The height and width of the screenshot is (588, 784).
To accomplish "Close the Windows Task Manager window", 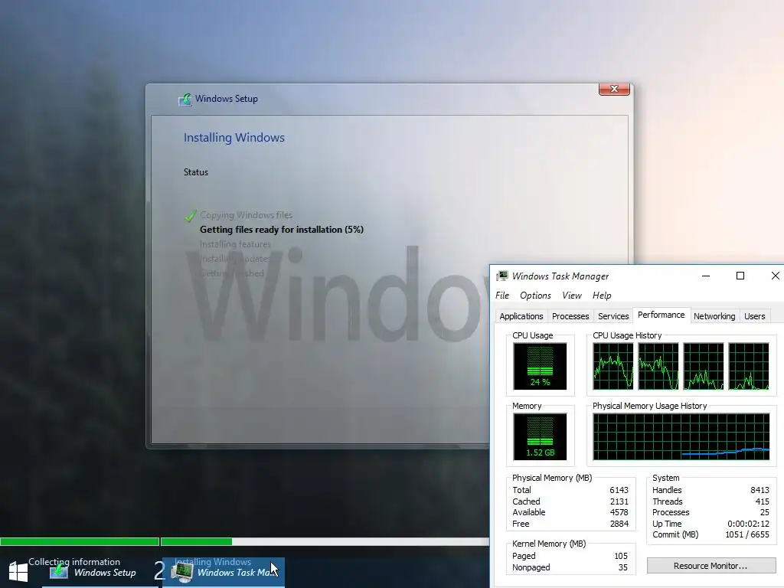I will point(775,276).
